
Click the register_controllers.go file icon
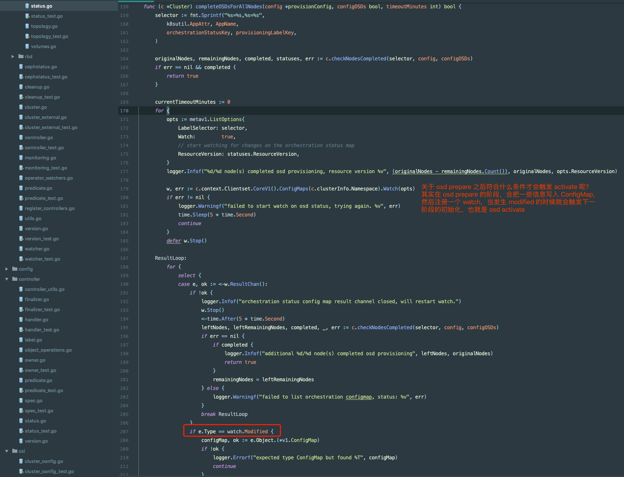[21, 208]
